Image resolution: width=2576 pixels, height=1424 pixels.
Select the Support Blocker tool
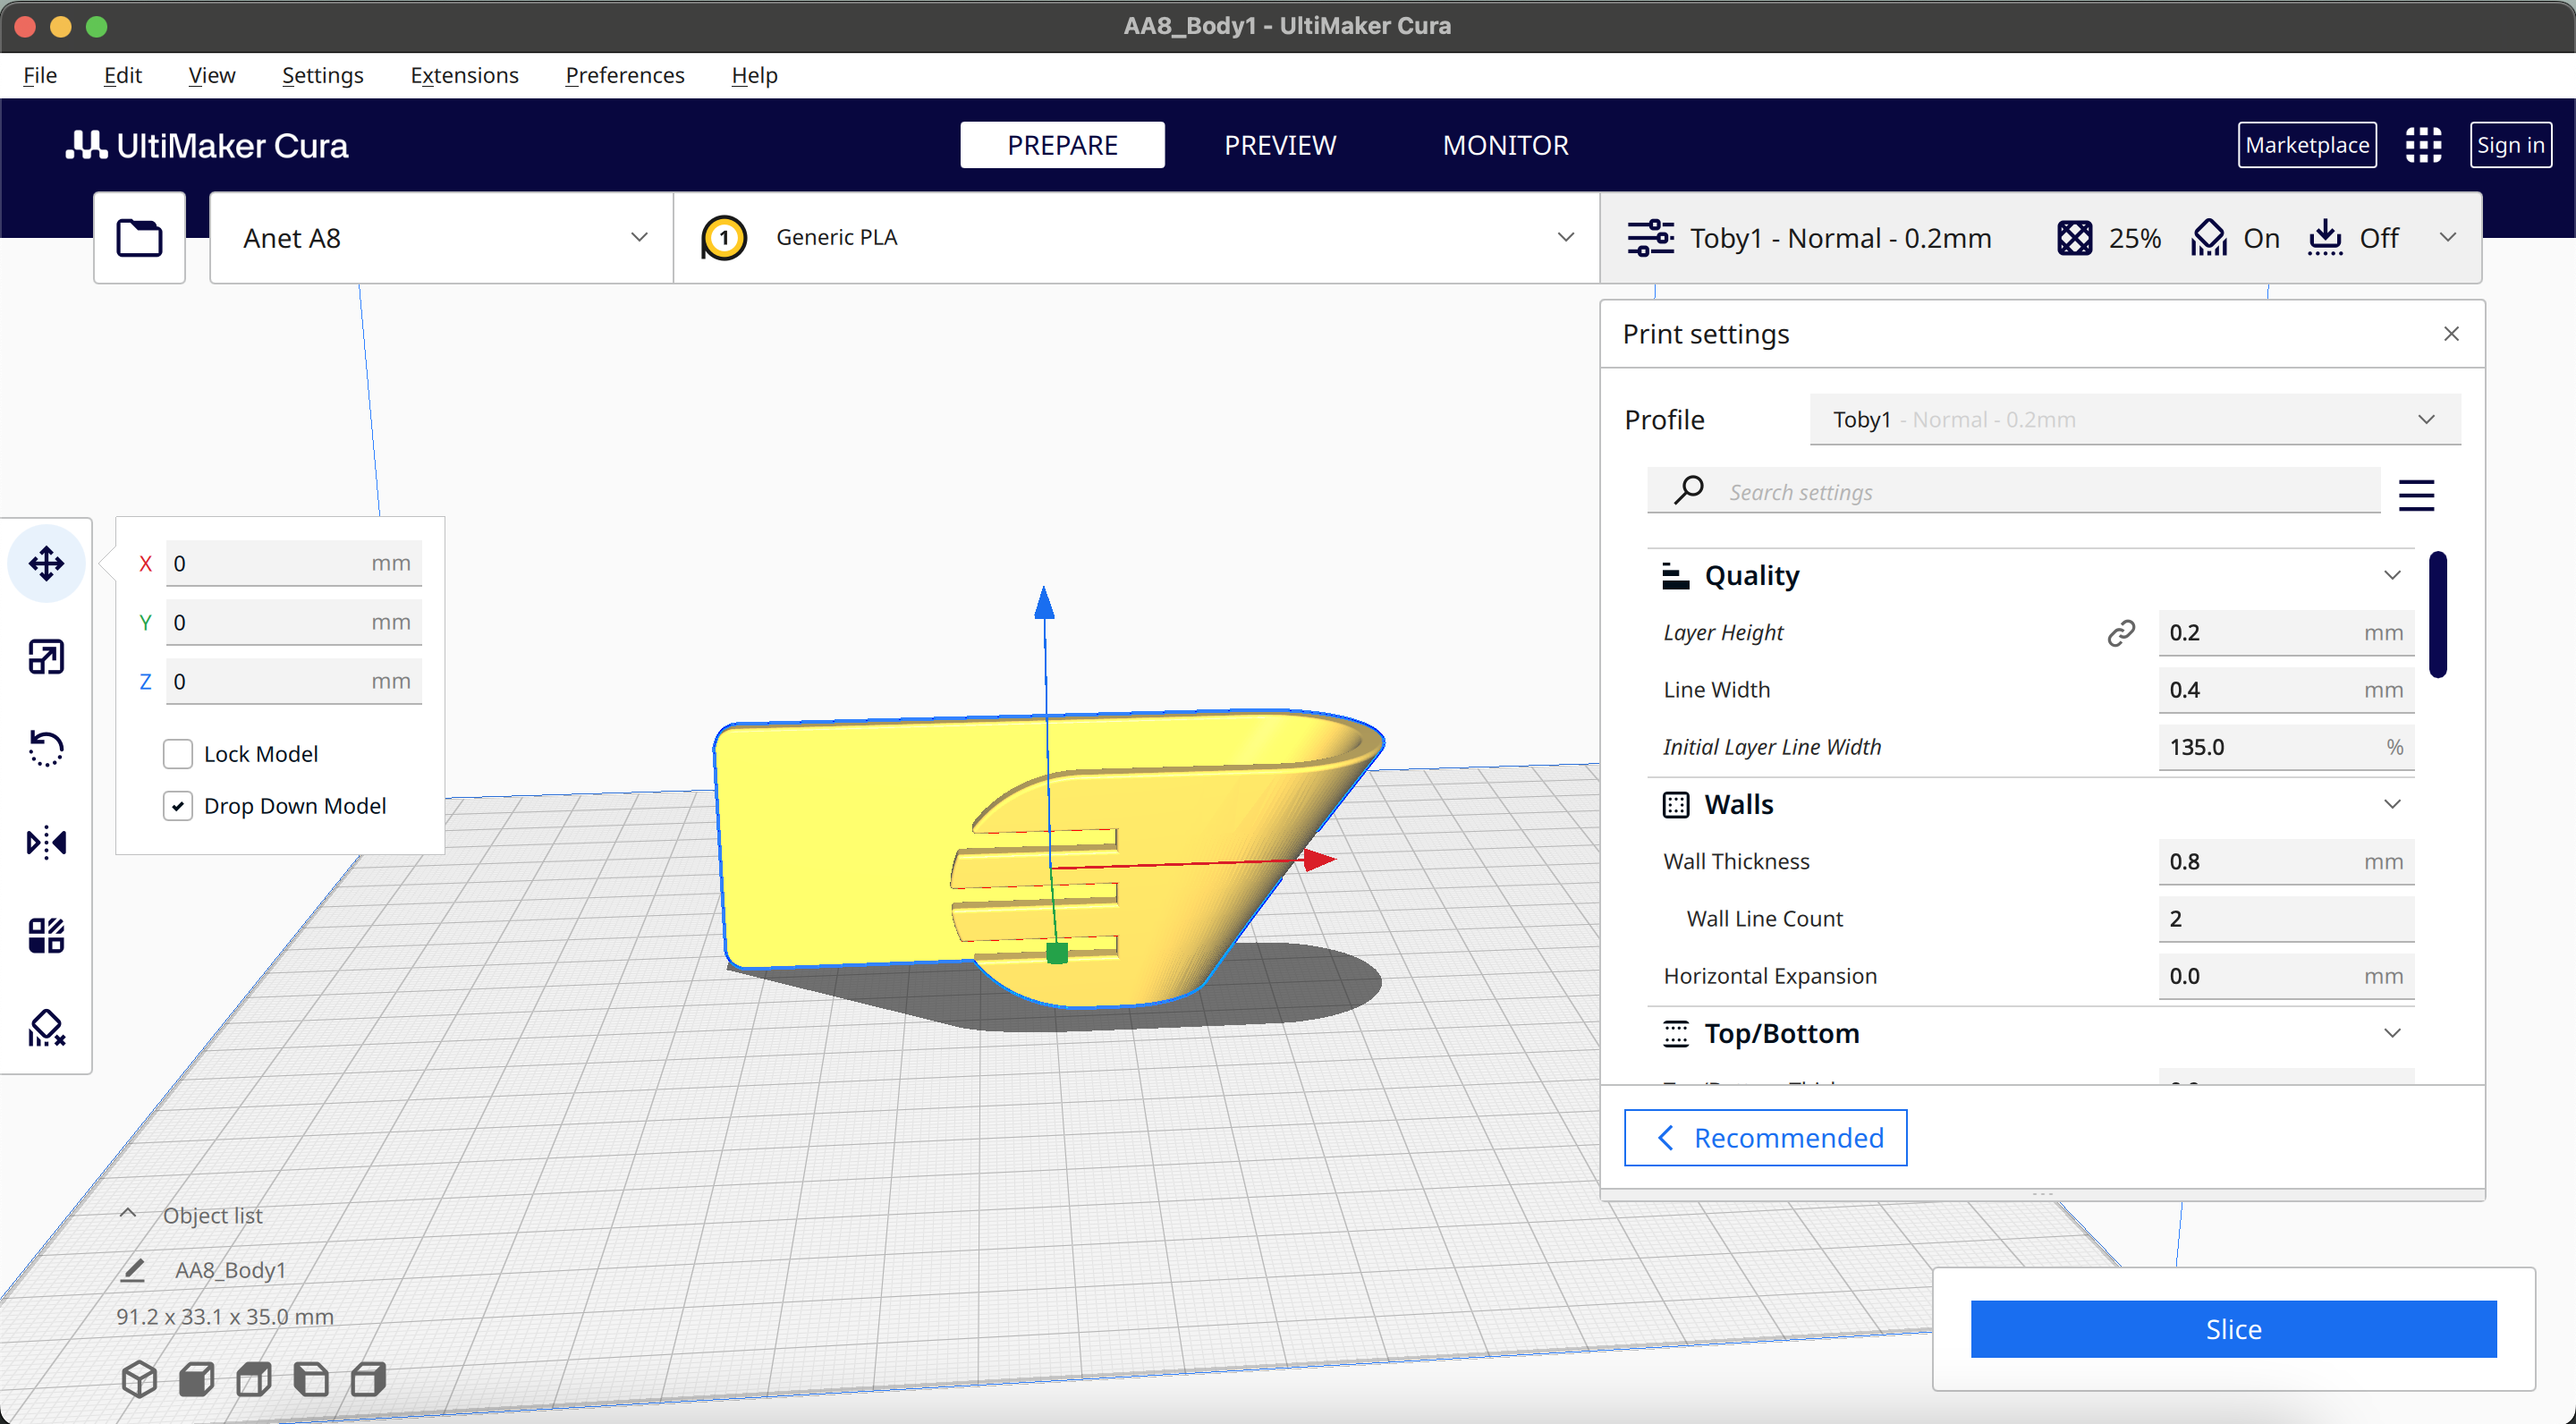pos(46,1028)
